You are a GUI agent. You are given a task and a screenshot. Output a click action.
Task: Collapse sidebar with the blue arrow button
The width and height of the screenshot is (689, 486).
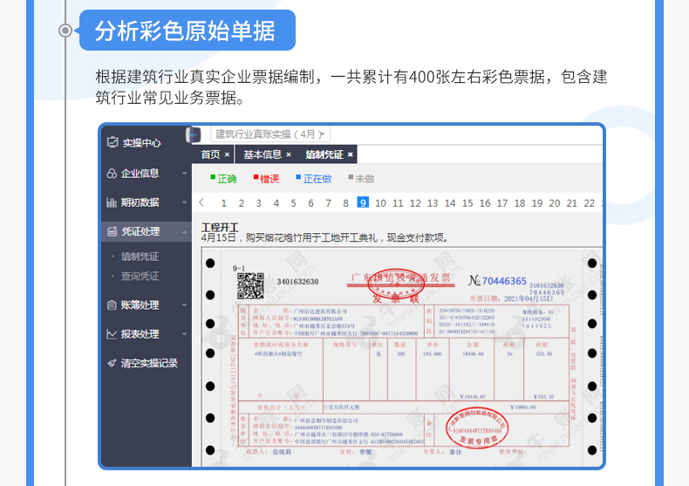point(194,134)
